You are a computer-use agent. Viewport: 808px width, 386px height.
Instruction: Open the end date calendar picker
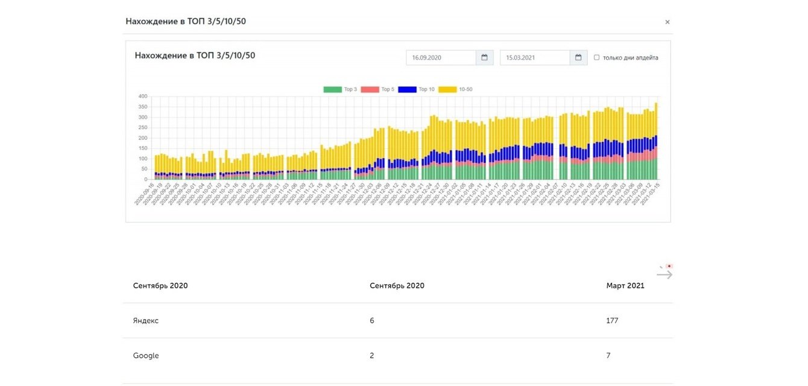tap(578, 58)
